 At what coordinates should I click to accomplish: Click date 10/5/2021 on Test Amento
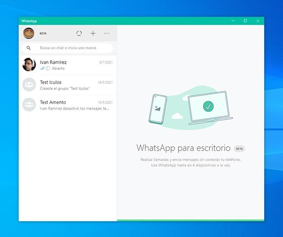[x=105, y=103]
